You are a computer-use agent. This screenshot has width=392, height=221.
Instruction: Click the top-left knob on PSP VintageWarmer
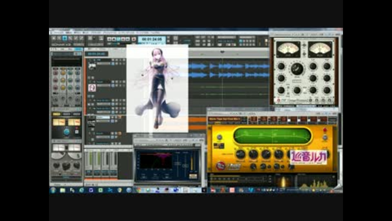[281, 66]
